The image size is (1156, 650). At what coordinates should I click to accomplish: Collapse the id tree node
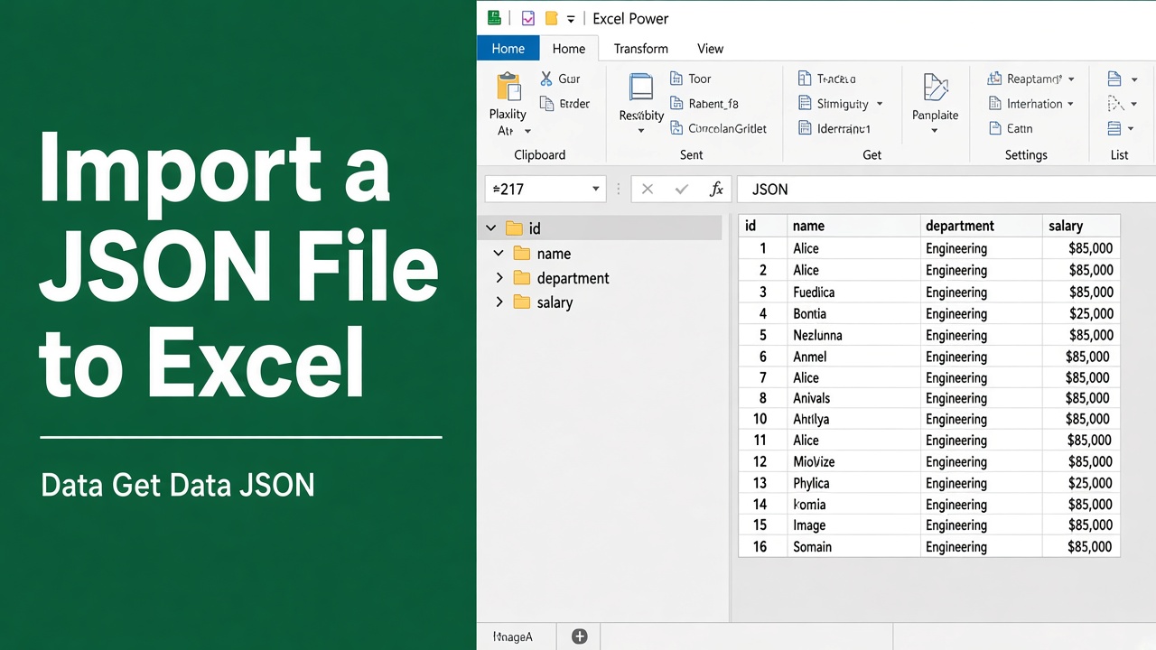tap(490, 228)
